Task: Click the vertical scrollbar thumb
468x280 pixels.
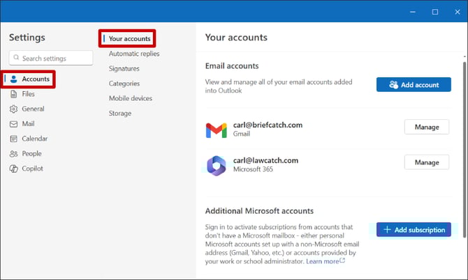Action: pos(465,149)
